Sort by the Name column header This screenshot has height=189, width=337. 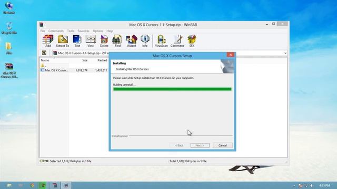tap(45, 60)
